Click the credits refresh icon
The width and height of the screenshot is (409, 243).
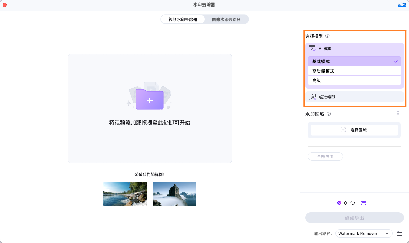click(353, 203)
